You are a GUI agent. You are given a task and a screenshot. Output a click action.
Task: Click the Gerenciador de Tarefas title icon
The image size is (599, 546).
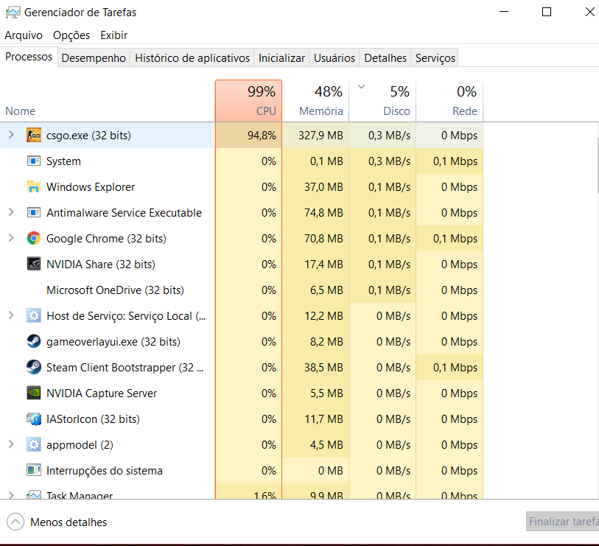point(13,13)
